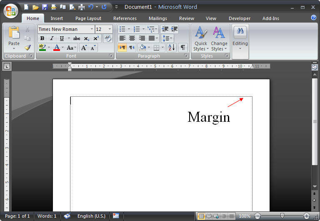Apply subscript formatting
The width and height of the screenshot is (320, 221).
pos(87,38)
